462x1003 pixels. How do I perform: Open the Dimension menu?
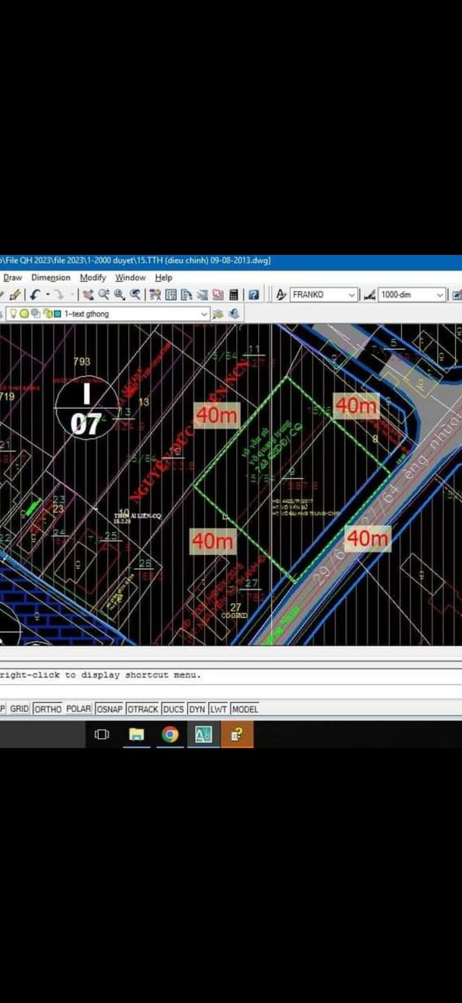(51, 278)
